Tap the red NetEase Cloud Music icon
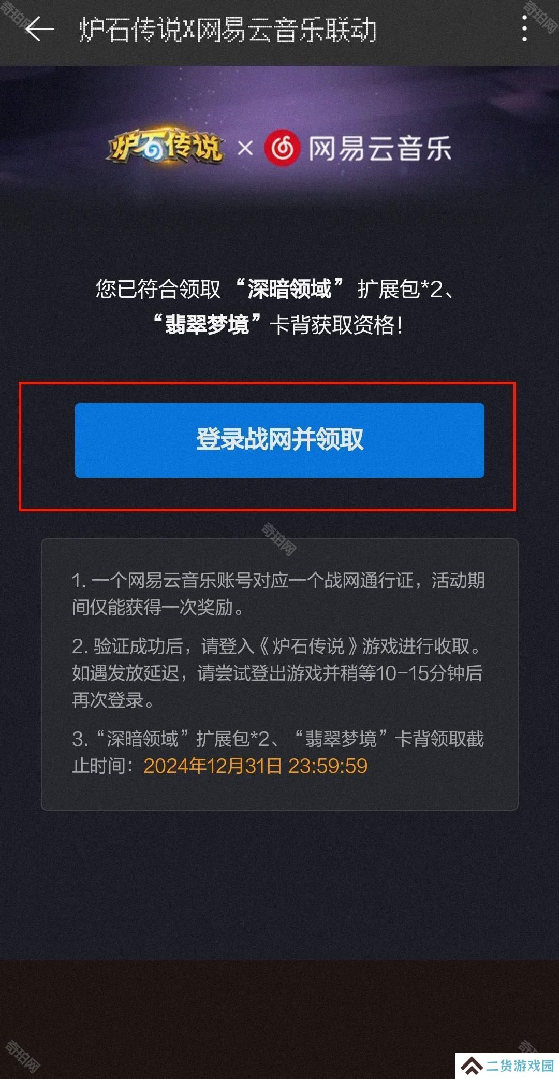Screen dimensions: 559x1079 tap(282, 148)
